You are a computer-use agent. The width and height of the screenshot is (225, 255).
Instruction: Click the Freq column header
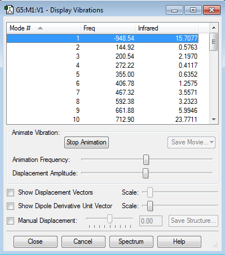click(108, 28)
